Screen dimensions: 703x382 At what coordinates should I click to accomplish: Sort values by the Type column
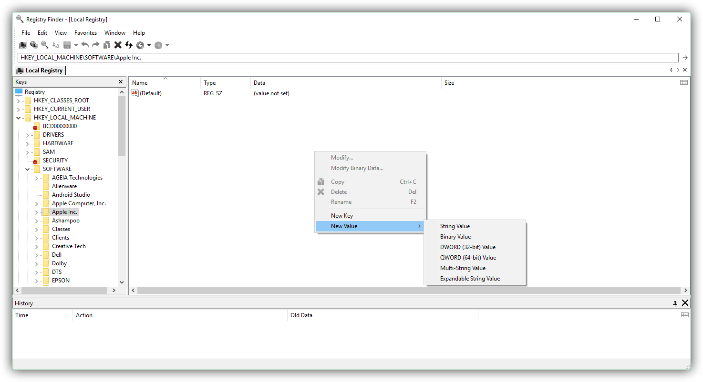coord(226,83)
